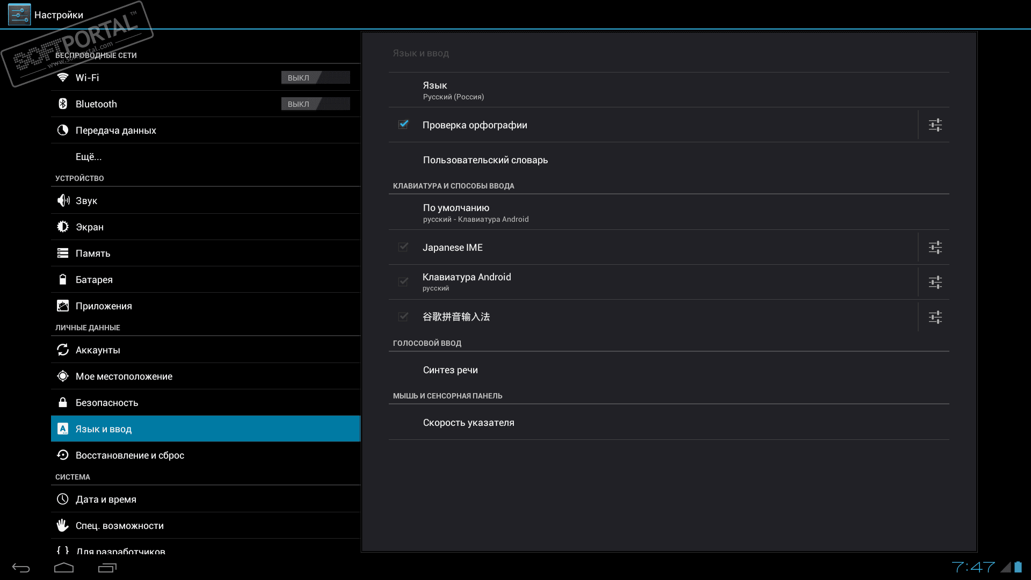The image size is (1031, 580).
Task: Expand the Ещё... more wireless options
Action: 89,157
